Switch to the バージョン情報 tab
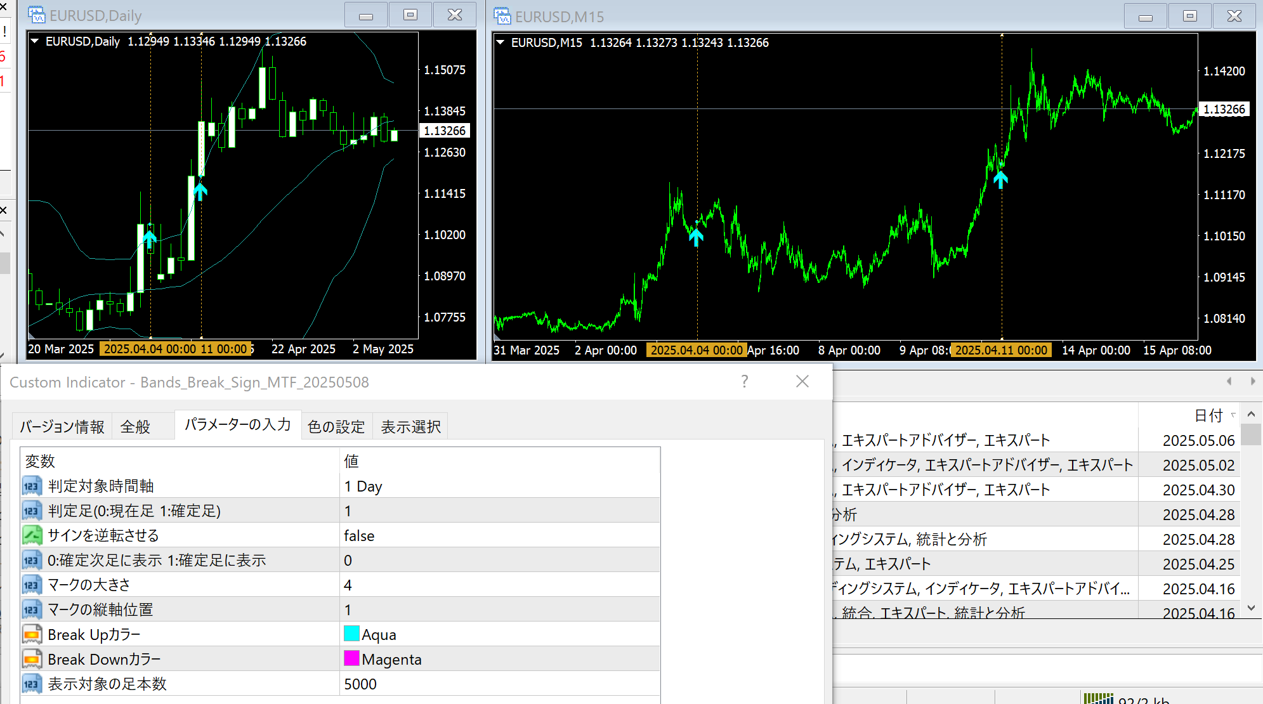 click(62, 427)
